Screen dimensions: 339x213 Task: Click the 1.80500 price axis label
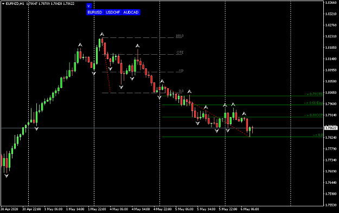coord(331,81)
